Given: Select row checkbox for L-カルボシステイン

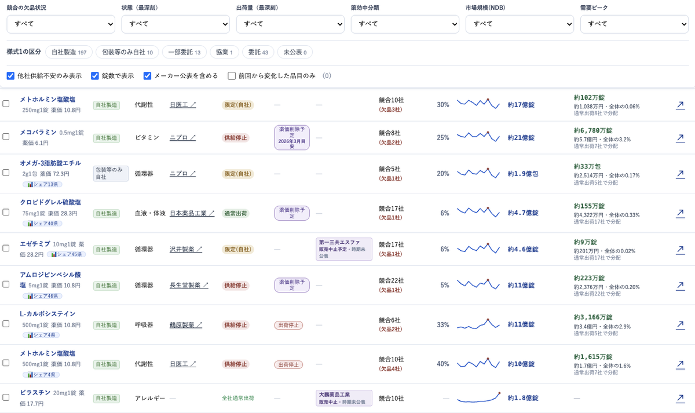Looking at the screenshot, I should pos(6,324).
